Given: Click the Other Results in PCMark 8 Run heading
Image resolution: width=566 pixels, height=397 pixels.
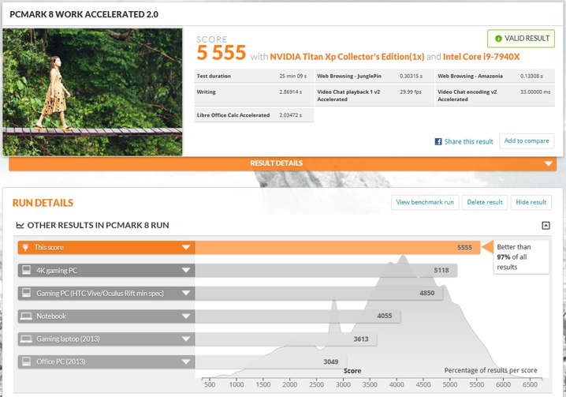Looking at the screenshot, I should [x=98, y=225].
